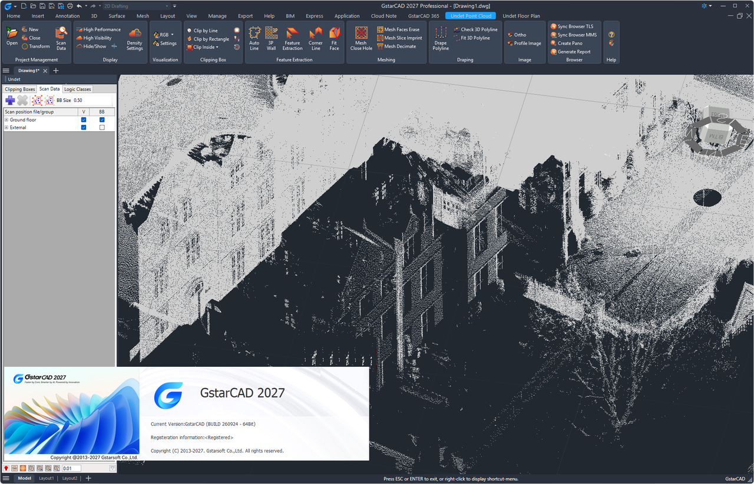Click the Scan Data ribbon button
Image resolution: width=754 pixels, height=484 pixels.
(61, 38)
